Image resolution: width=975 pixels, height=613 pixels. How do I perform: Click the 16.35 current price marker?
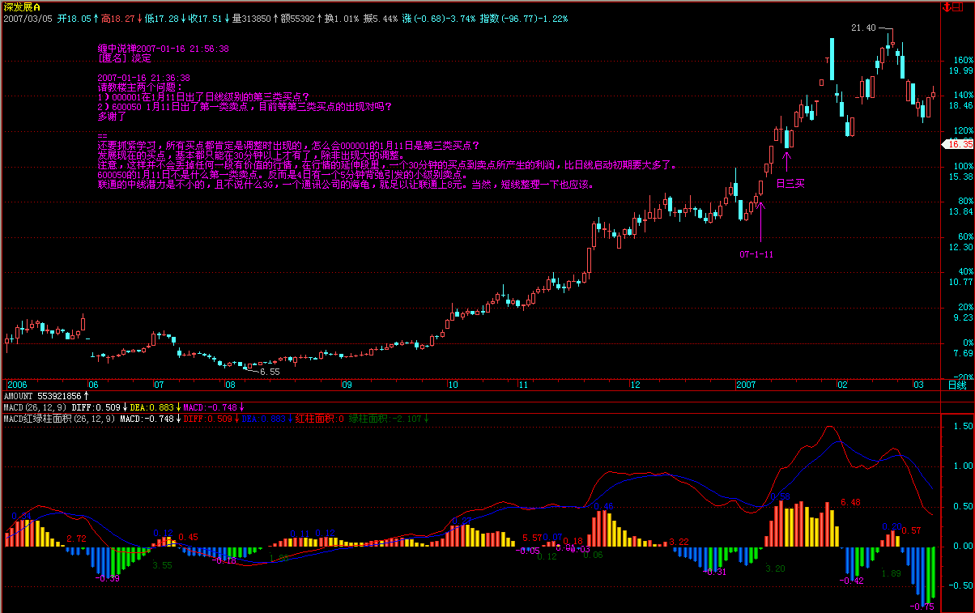coord(957,143)
